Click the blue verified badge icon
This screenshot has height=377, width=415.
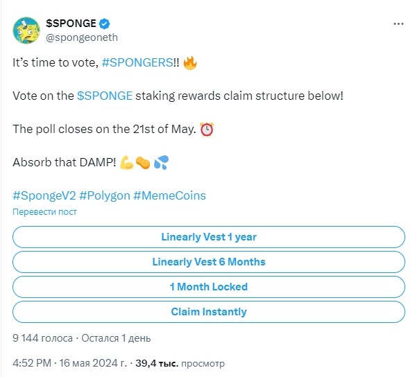[104, 24]
